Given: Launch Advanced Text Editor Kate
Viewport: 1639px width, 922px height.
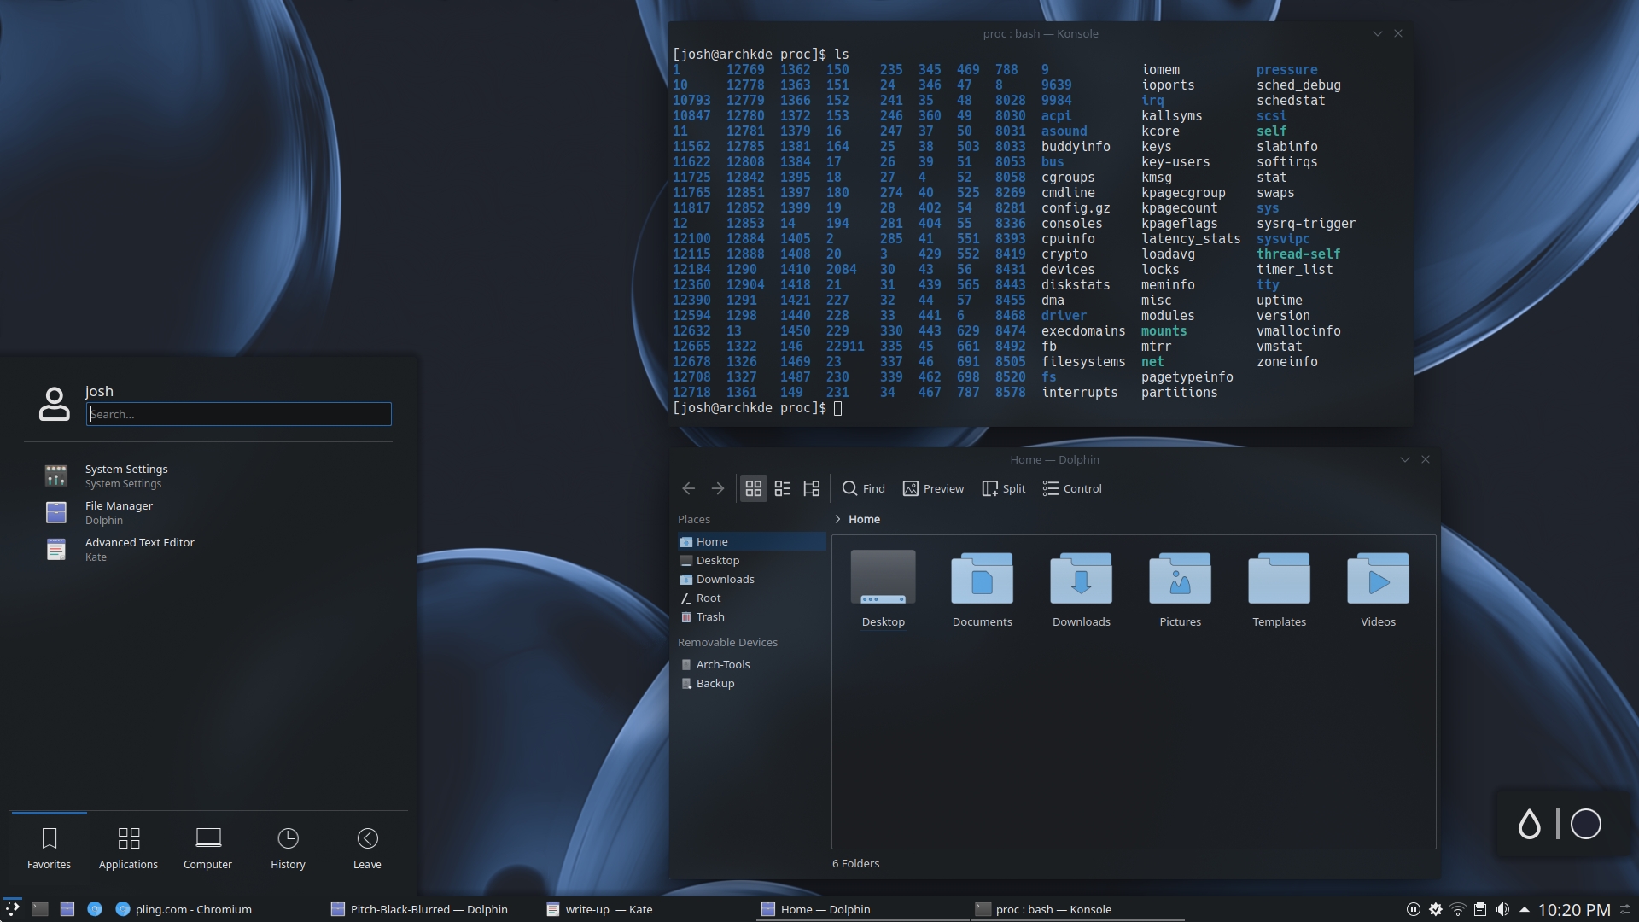Looking at the screenshot, I should pos(208,549).
